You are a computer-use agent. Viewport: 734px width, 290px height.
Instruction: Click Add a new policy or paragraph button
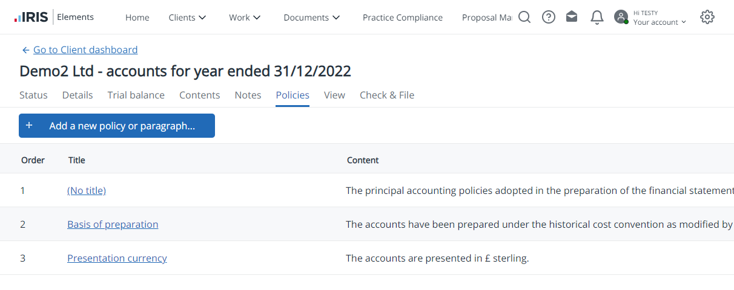117,126
